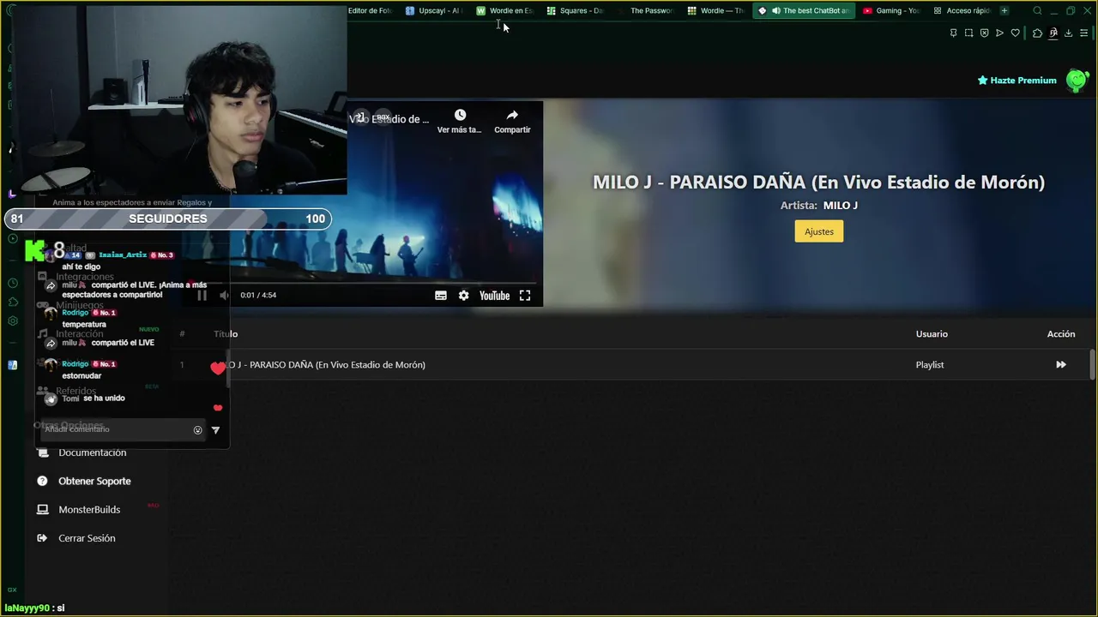The width and height of the screenshot is (1098, 617).
Task: Open a new browser tab with plus
Action: click(x=1004, y=11)
